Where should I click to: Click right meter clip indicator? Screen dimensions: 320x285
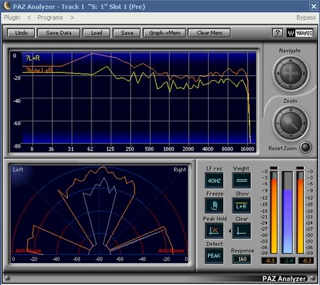(x=300, y=168)
